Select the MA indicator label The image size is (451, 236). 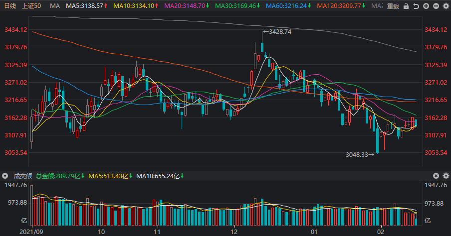(55, 6)
